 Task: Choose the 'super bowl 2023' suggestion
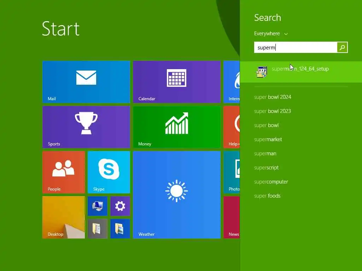click(273, 111)
